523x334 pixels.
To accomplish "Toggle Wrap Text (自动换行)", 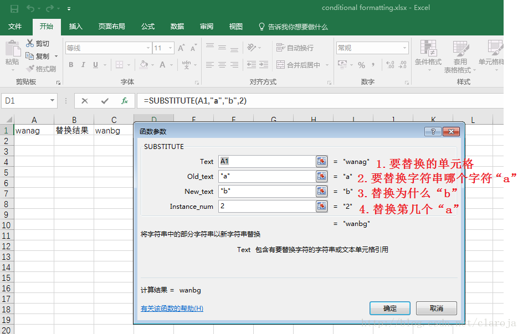I will pyautogui.click(x=295, y=48).
